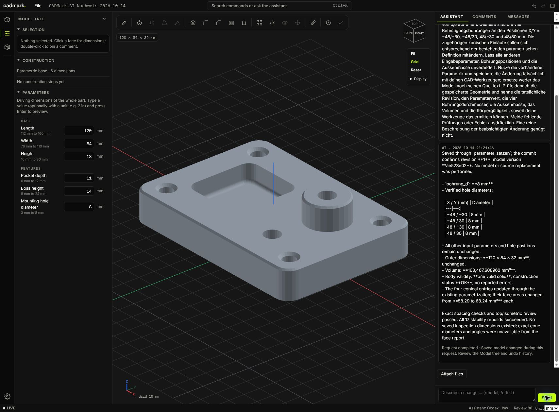The height and width of the screenshot is (412, 559).
Task: Click 'Review 88' in status bar
Action: coord(523,408)
